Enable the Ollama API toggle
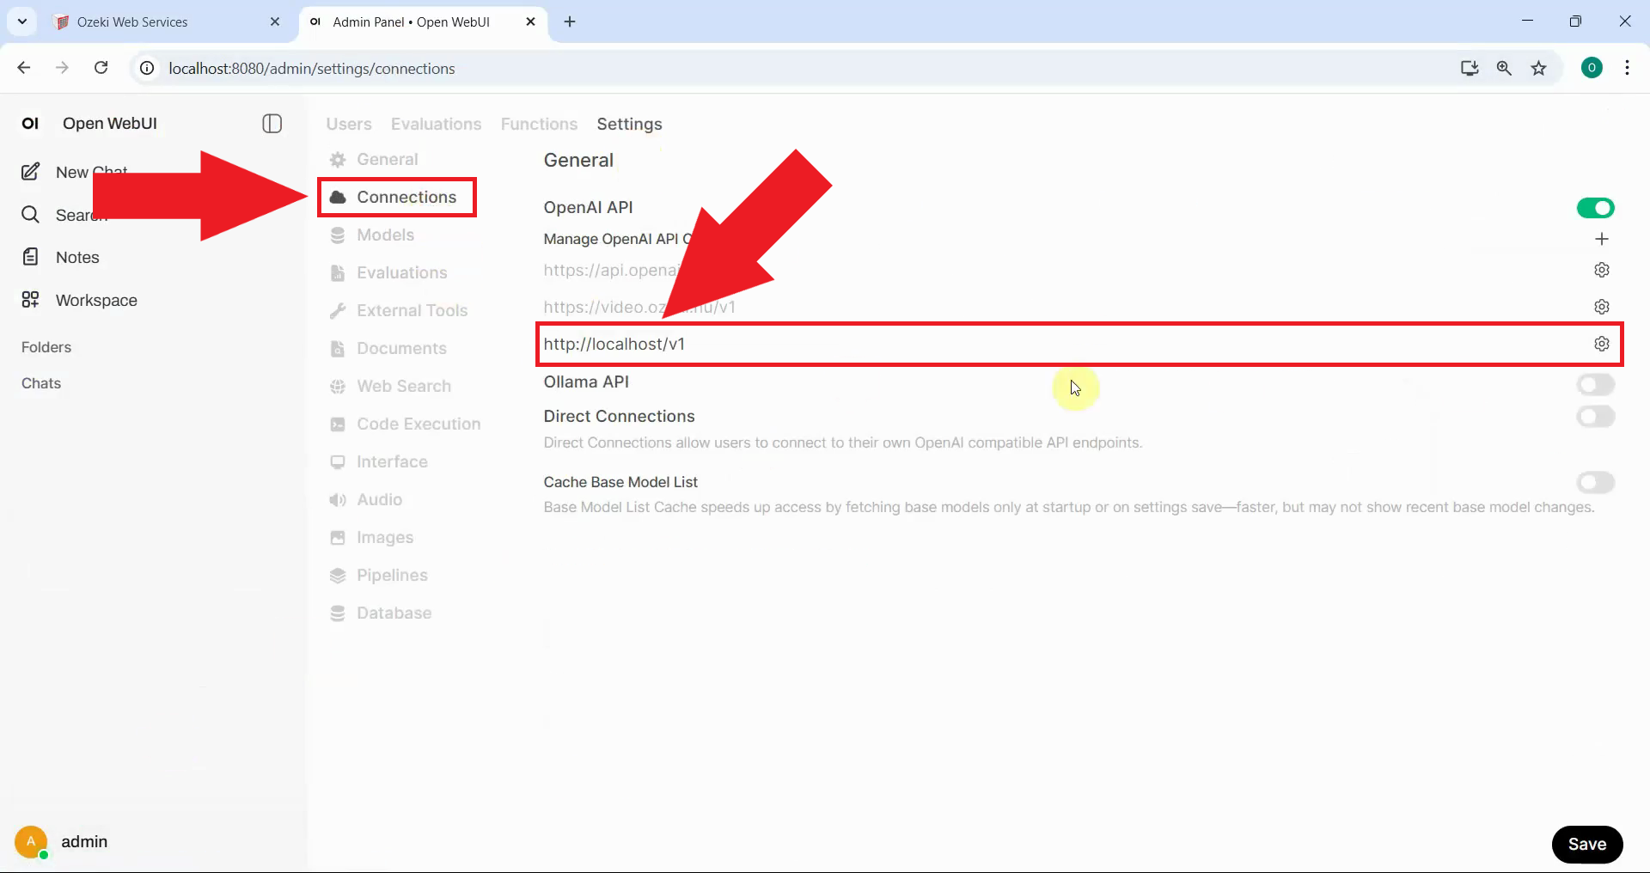1650x873 pixels. (1597, 384)
